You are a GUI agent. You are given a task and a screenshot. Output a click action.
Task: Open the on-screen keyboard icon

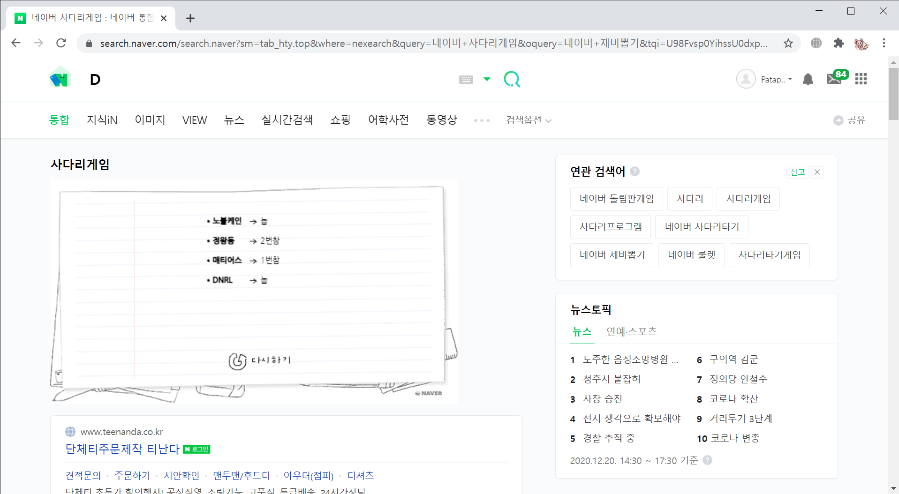466,80
